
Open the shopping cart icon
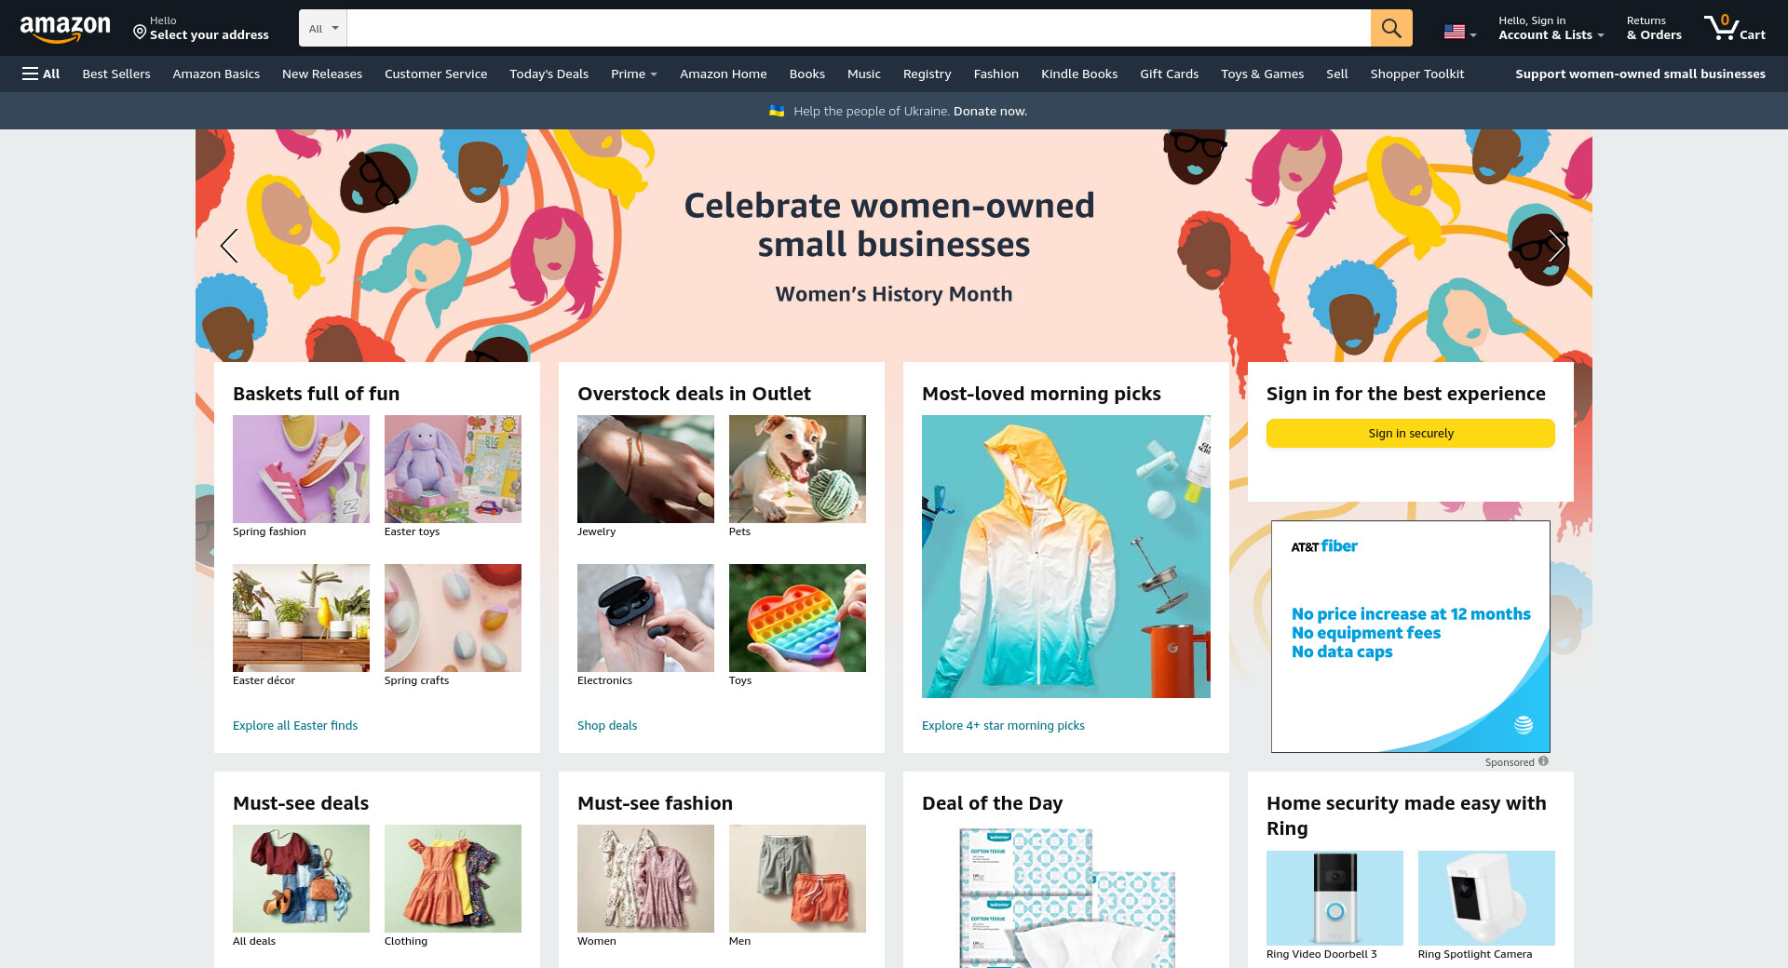[1734, 28]
